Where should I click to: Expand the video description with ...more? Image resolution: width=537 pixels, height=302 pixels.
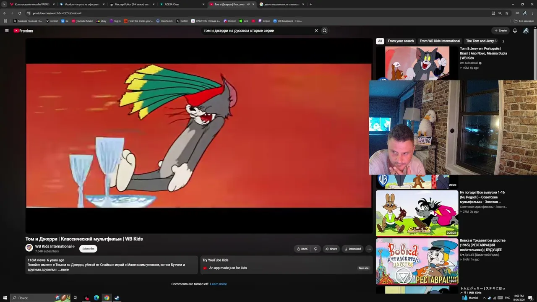coord(63,270)
